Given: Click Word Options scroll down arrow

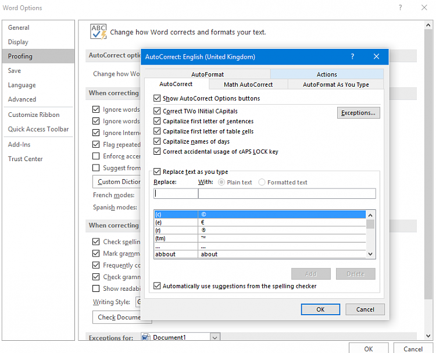Looking at the screenshot, I should point(428,336).
